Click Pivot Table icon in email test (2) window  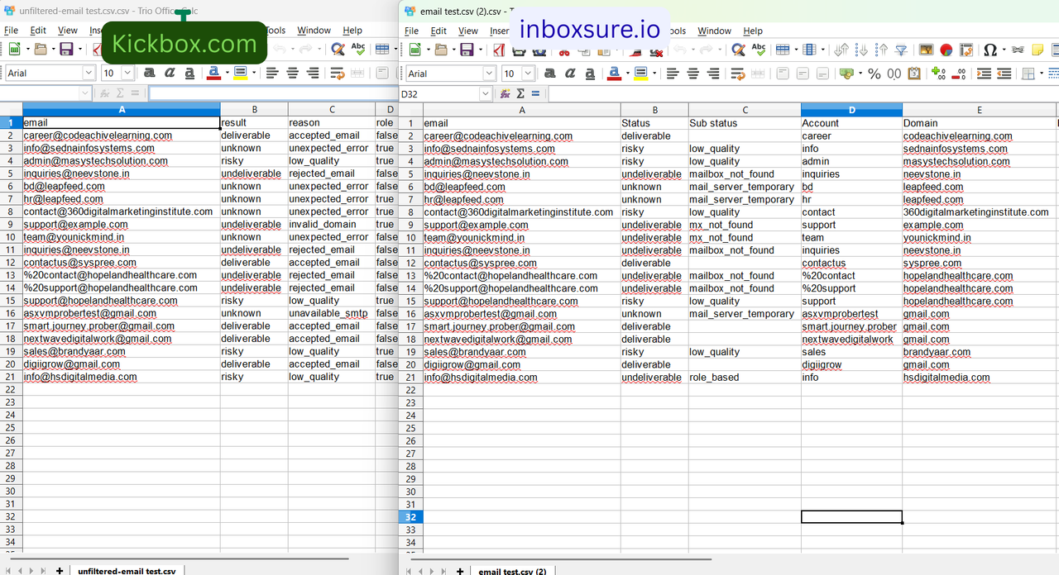click(x=966, y=50)
